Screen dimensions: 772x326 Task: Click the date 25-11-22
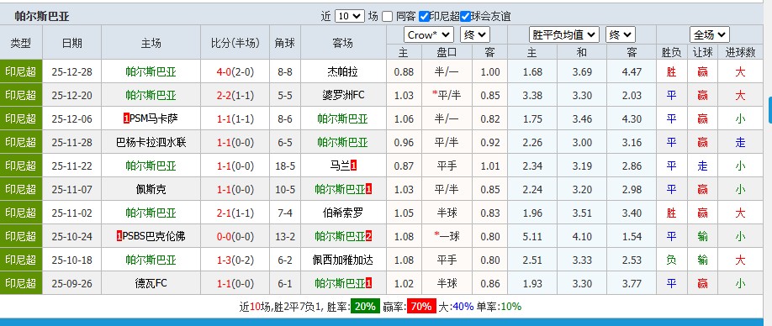[x=71, y=166]
